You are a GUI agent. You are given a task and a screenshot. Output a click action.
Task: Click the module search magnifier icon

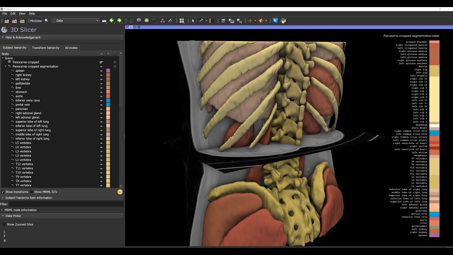46,21
